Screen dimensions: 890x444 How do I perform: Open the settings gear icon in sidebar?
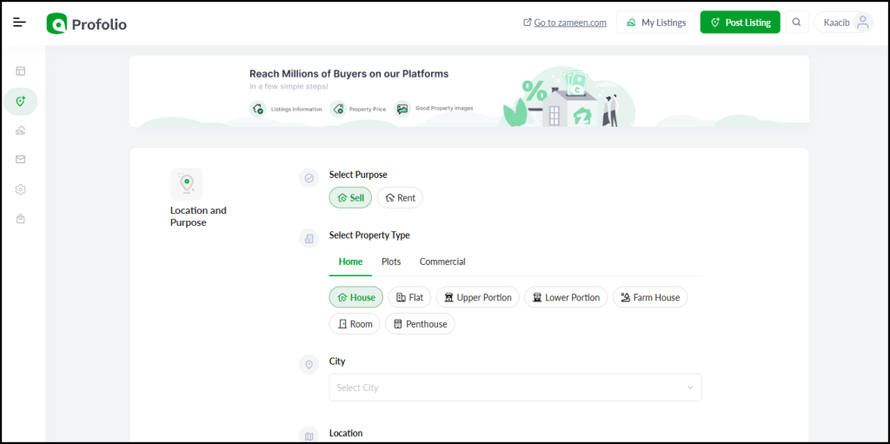click(21, 189)
